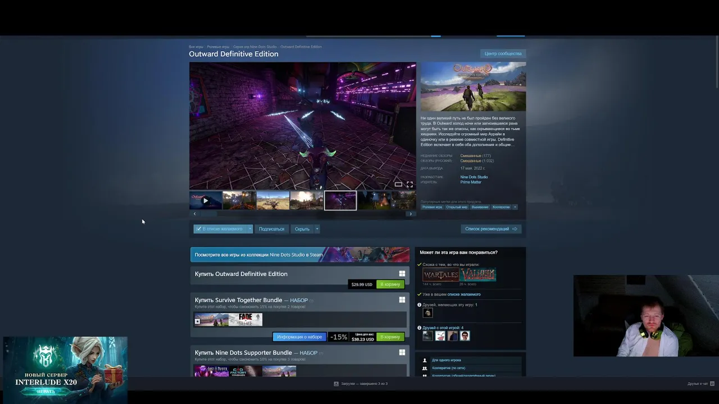Open God Factory thumbnail in Supporter Bundle
Image resolution: width=719 pixels, height=404 pixels.
pos(245,371)
